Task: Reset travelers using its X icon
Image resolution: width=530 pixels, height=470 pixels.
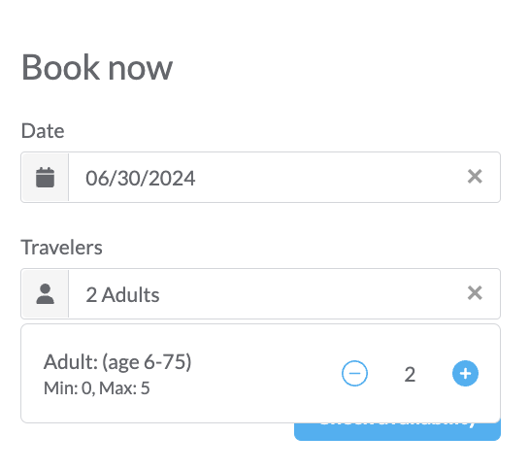Action: (475, 293)
